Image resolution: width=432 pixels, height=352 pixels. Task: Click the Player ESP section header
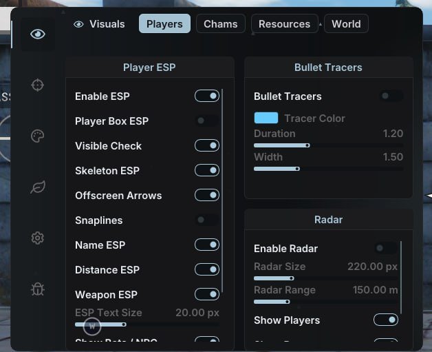[149, 68]
